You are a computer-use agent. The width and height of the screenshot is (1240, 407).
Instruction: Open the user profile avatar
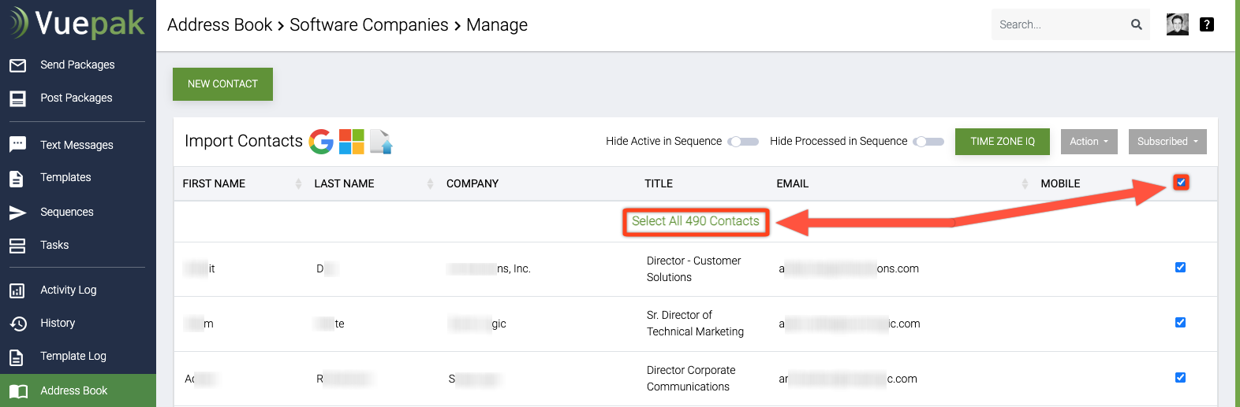(x=1178, y=24)
